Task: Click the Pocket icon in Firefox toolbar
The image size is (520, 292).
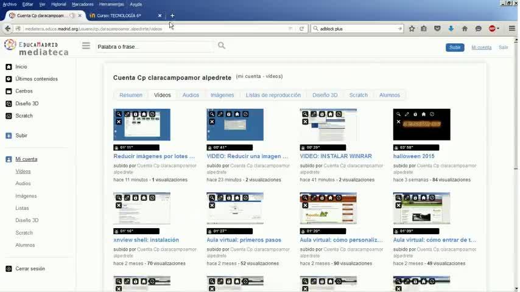Action: tap(437, 29)
